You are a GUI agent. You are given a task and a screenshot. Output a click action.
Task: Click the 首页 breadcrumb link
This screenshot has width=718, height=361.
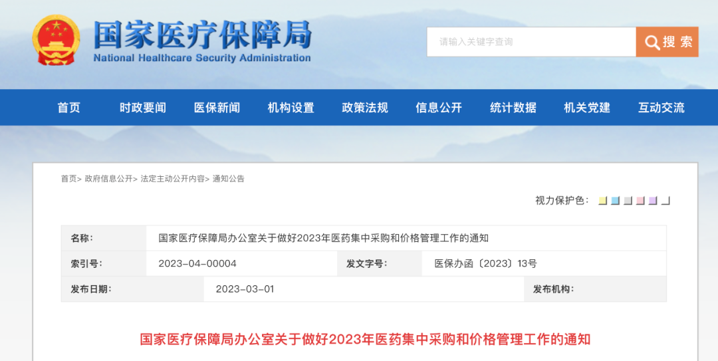[68, 179]
